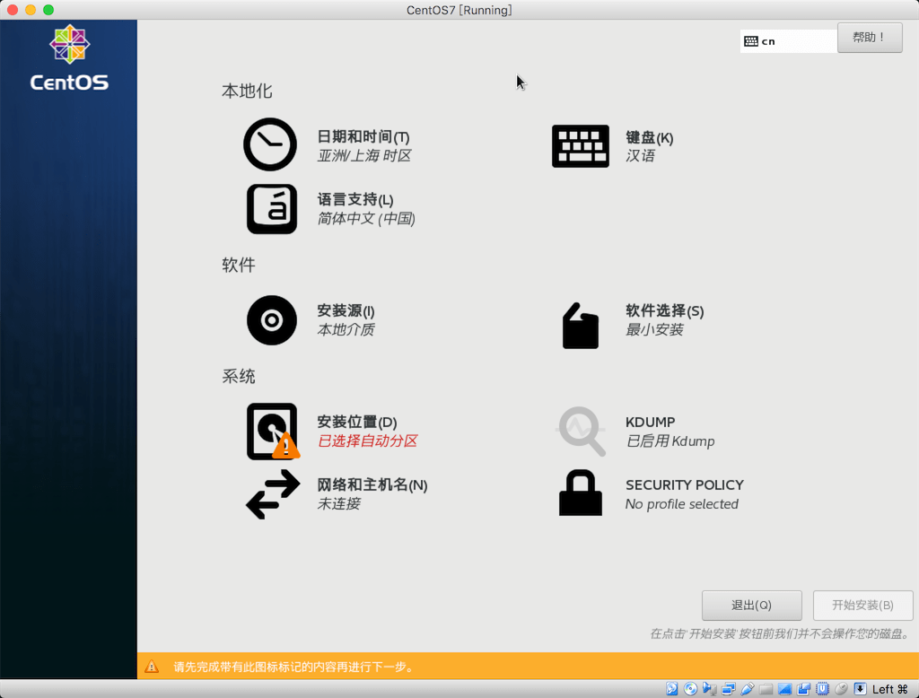Click the 开始安装(B) begin installation button
Image resolution: width=919 pixels, height=698 pixels.
(x=862, y=606)
